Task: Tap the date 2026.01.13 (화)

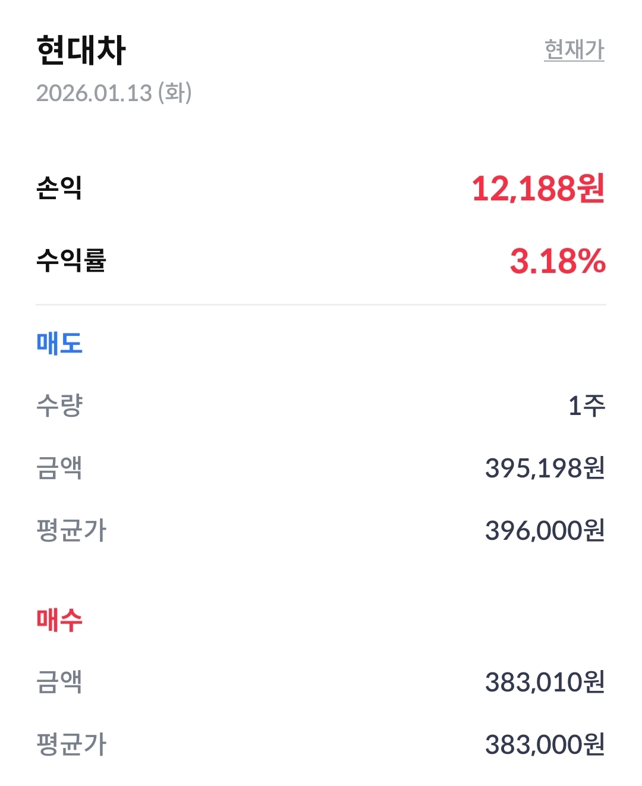Action: click(x=114, y=93)
